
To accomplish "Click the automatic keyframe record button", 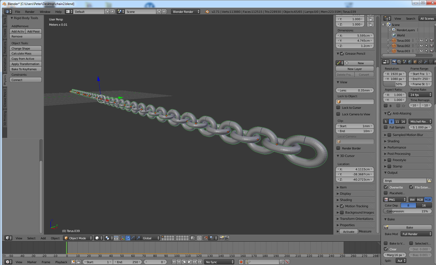I will pos(241,262).
